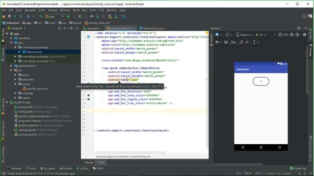
Task: Open the SDK Manager icon
Action: pos(116,17)
